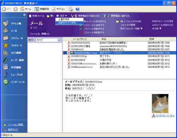Go back with the back arrow
The width and height of the screenshot is (177, 138).
click(x=6, y=9)
